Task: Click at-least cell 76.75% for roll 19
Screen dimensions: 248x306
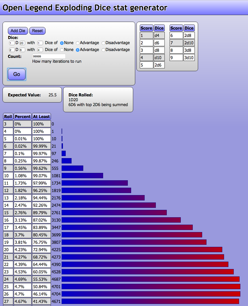Action: coord(42,242)
